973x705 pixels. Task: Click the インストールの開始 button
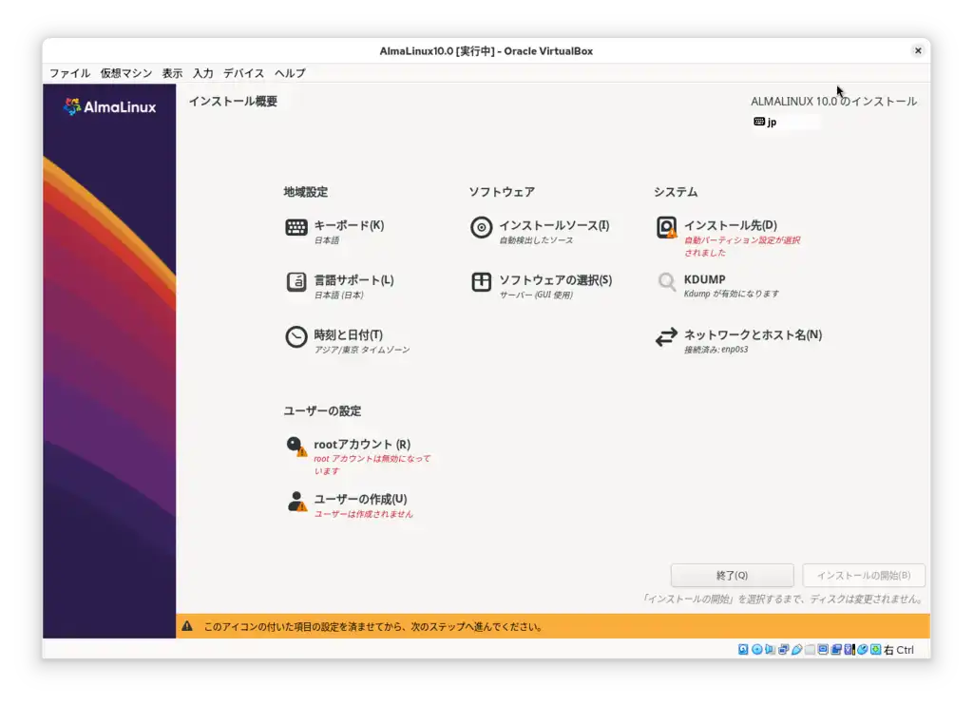pyautogui.click(x=864, y=575)
